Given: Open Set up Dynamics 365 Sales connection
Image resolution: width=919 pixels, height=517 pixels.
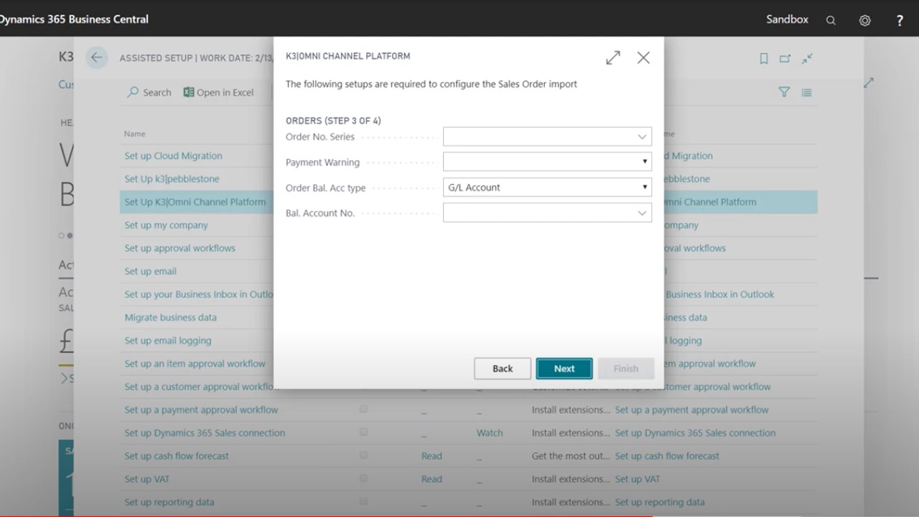Looking at the screenshot, I should 205,432.
